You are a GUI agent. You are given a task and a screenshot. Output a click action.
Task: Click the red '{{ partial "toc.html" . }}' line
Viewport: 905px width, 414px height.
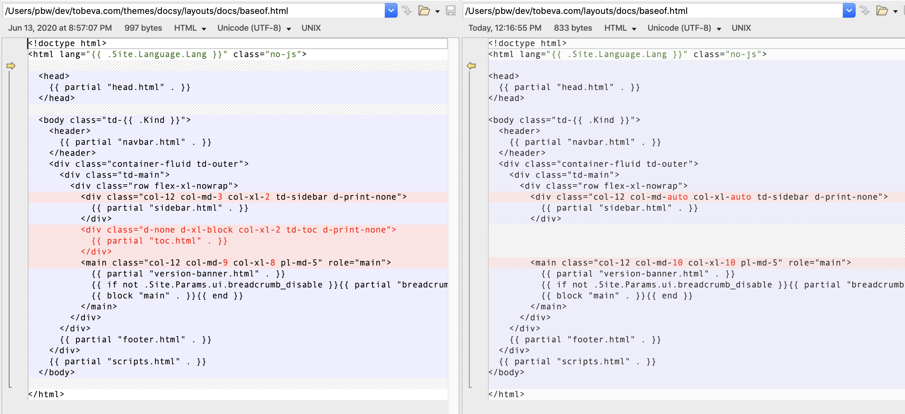click(x=238, y=241)
